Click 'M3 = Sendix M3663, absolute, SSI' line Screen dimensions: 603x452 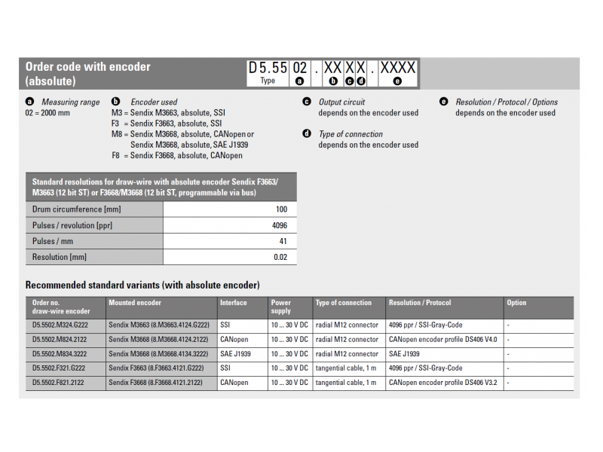pyautogui.click(x=168, y=112)
